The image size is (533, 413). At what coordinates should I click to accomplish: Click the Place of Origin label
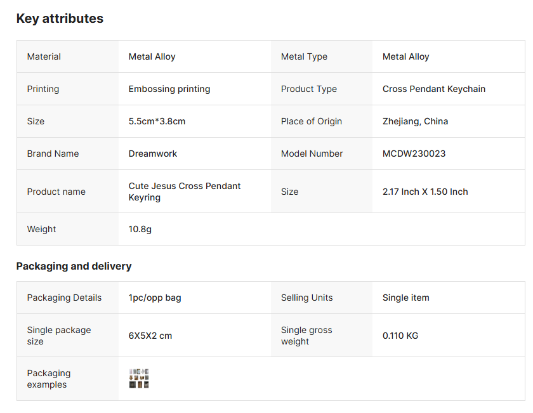pyautogui.click(x=311, y=121)
